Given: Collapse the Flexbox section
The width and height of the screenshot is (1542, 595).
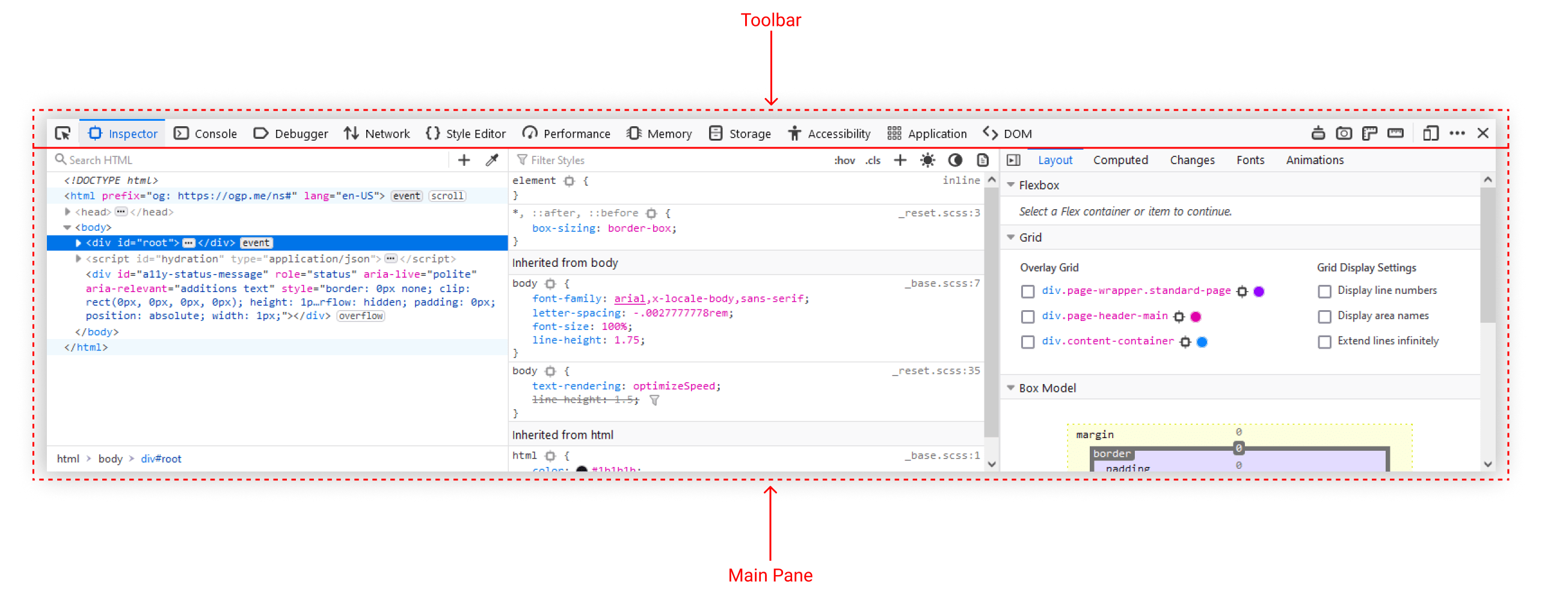Looking at the screenshot, I should 1011,185.
